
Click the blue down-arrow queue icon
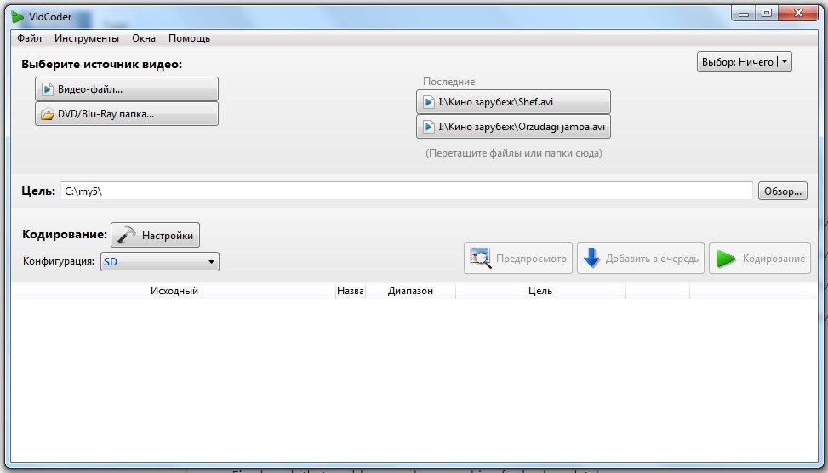[591, 258]
